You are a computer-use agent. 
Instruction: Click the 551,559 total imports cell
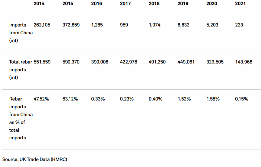(42, 62)
